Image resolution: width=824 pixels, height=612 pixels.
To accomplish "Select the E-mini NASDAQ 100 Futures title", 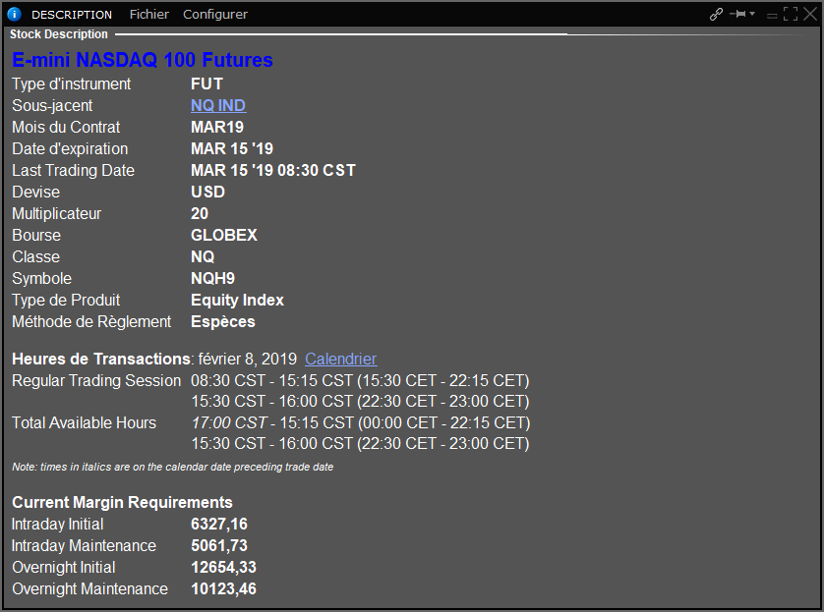I will [x=143, y=60].
